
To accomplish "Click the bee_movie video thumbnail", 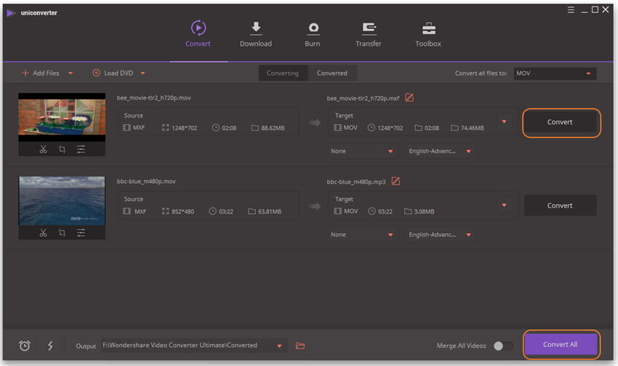I will pos(62,117).
